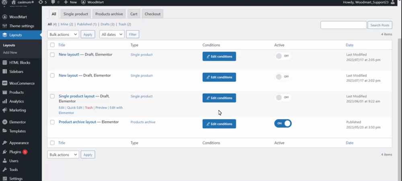Open Templates sidebar icon
Image resolution: width=402 pixels, height=181 pixels.
coord(4,131)
